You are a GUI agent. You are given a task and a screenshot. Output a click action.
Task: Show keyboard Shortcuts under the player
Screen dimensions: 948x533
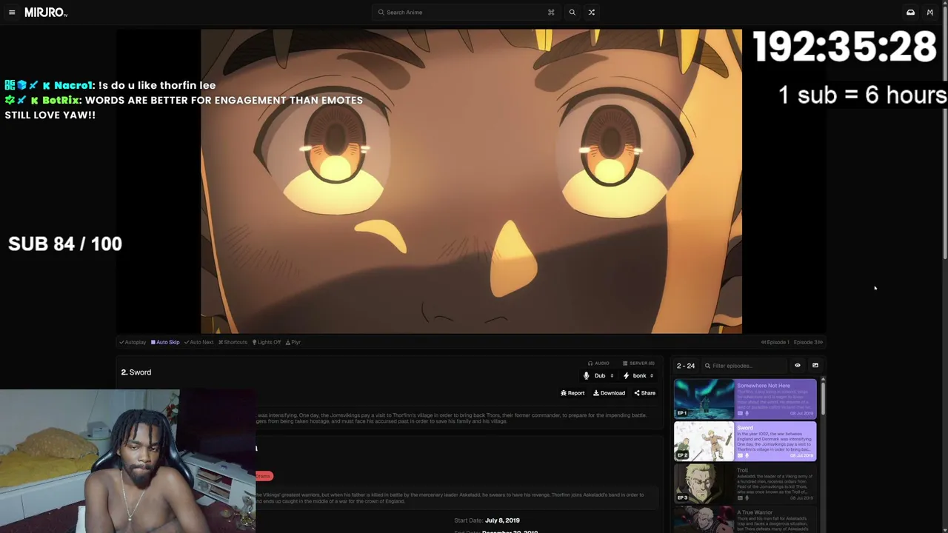[233, 342]
